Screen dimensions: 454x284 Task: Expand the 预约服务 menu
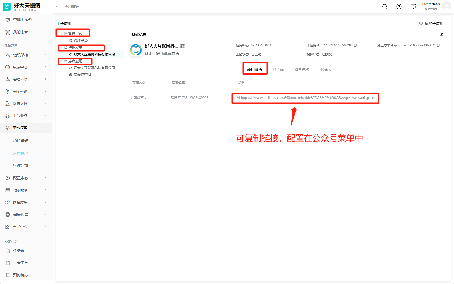point(26,190)
